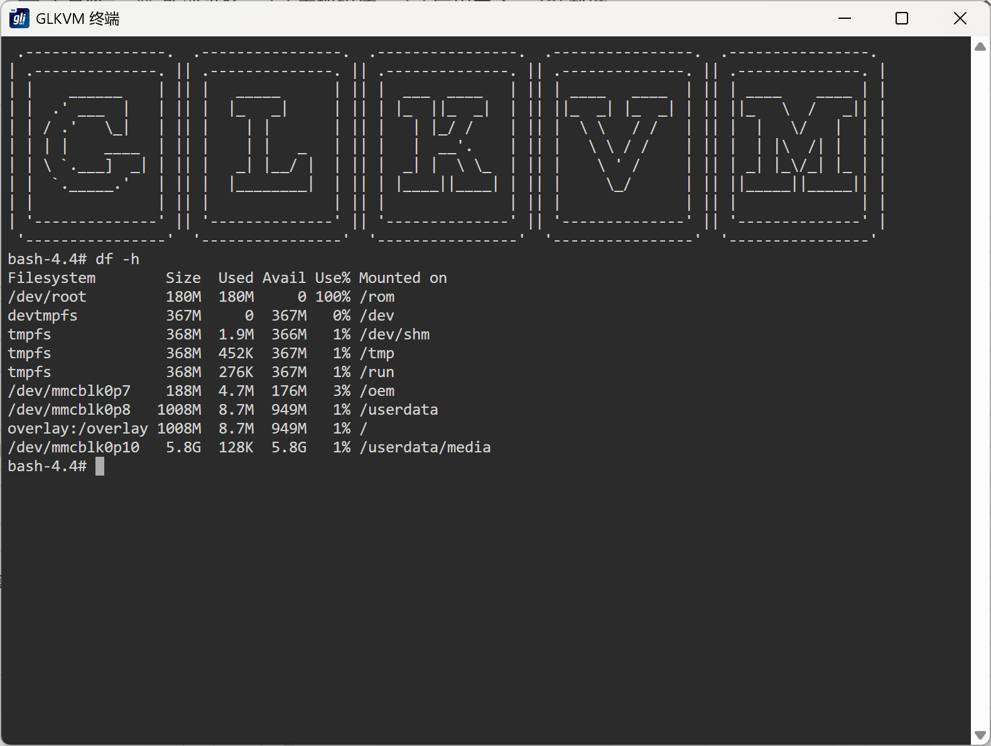Image resolution: width=991 pixels, height=746 pixels.
Task: Click the overlay:/overlay filesystem entry
Action: tap(78, 429)
